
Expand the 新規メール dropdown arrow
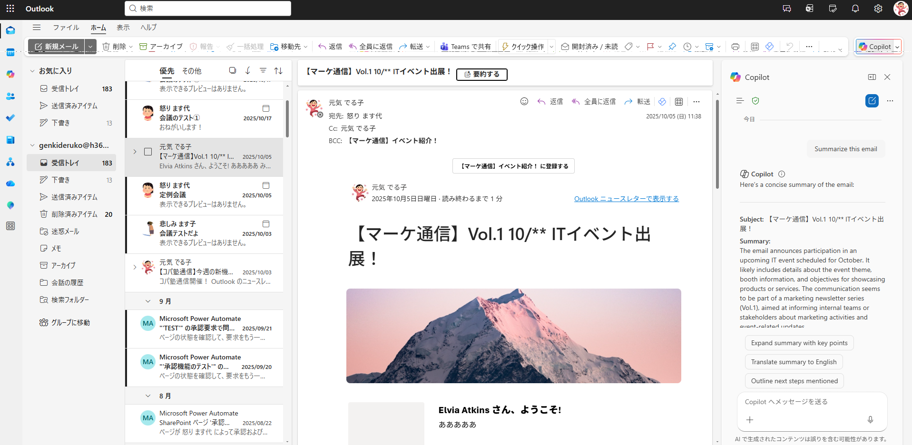pyautogui.click(x=90, y=47)
